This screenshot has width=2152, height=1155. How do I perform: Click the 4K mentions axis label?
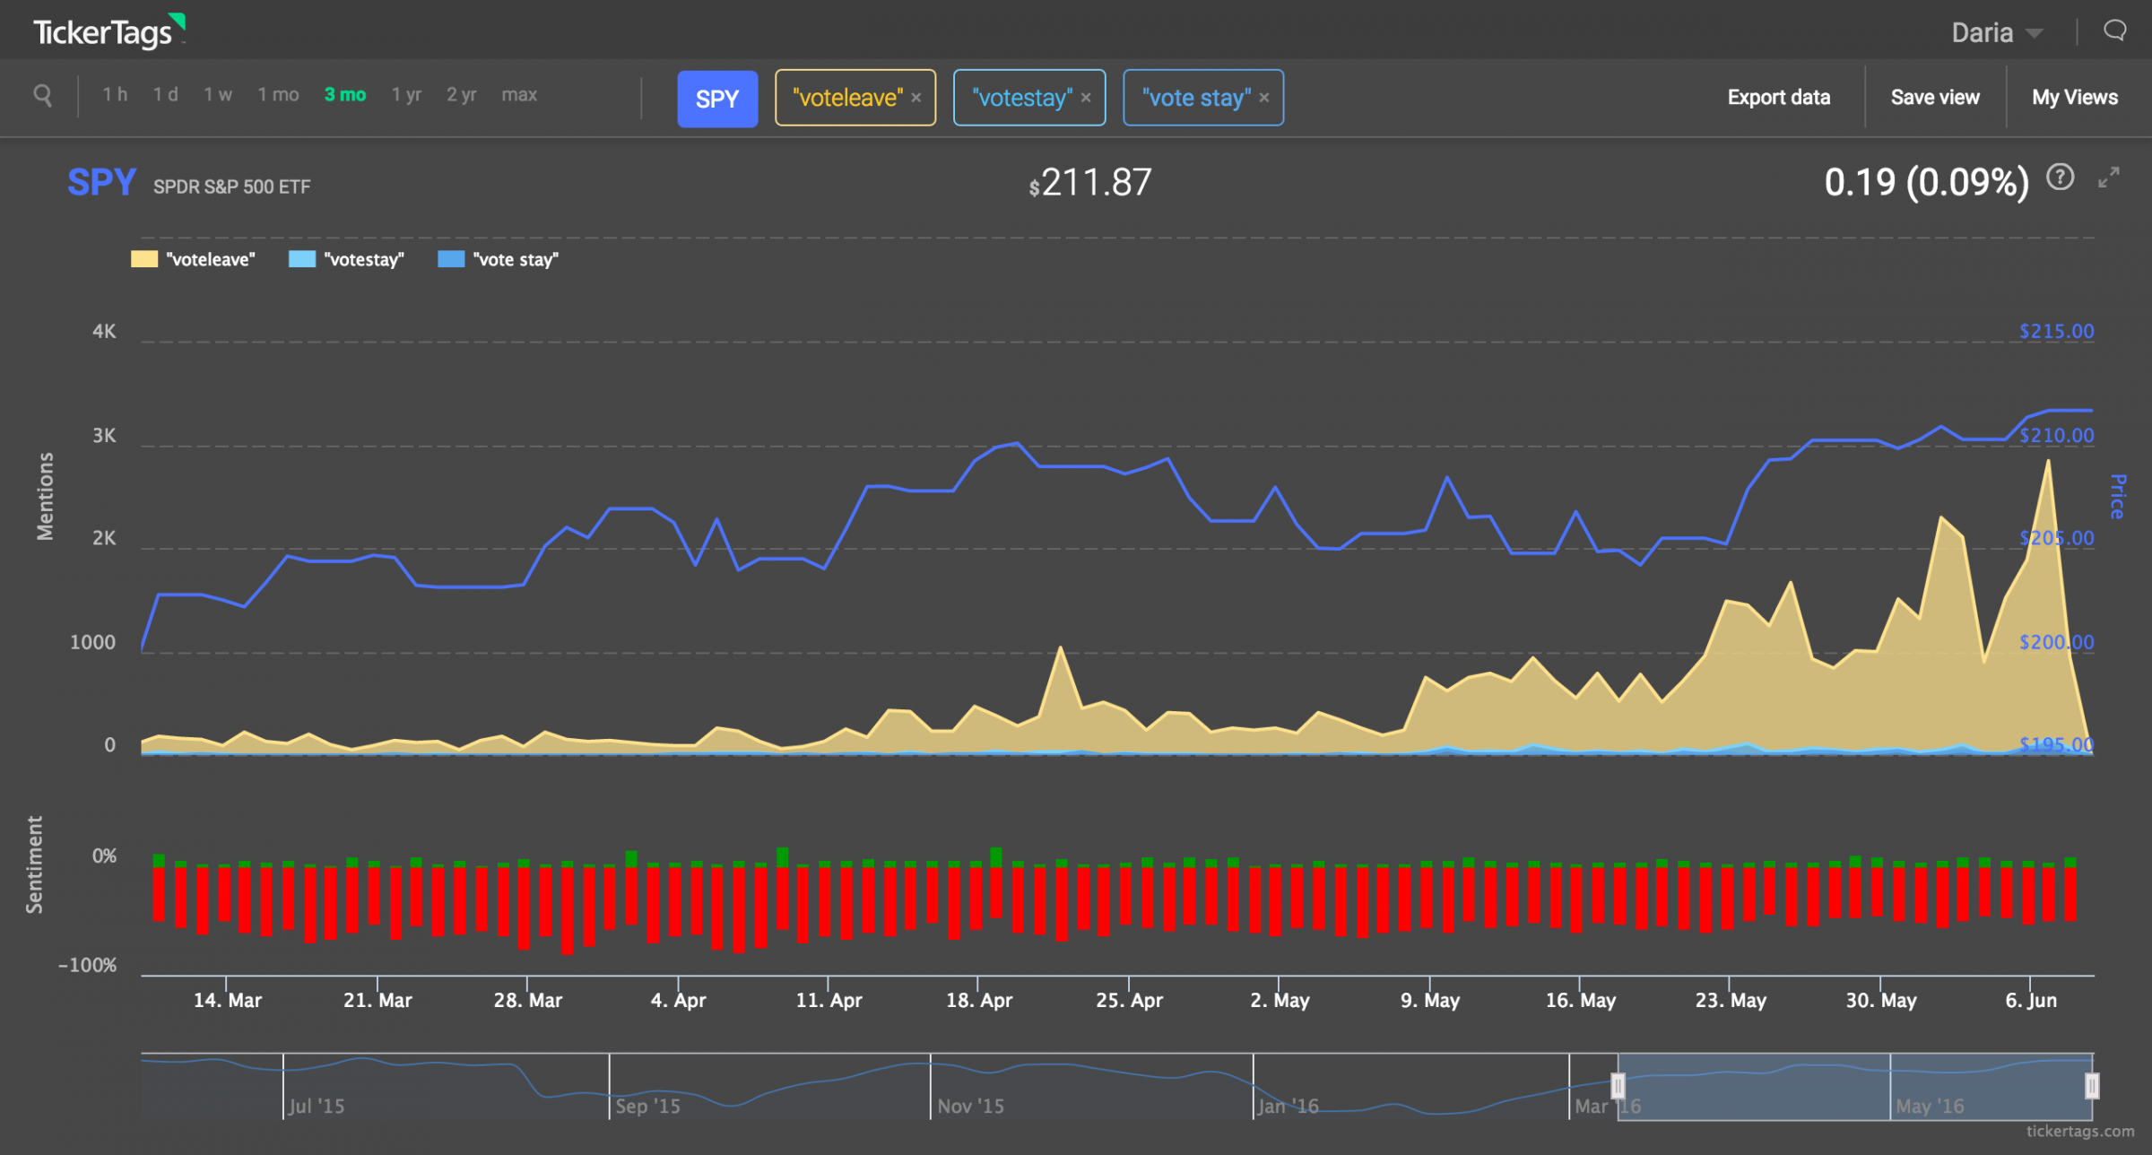(104, 331)
